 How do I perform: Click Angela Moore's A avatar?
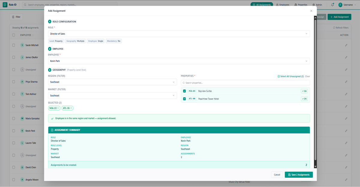tap(22, 180)
